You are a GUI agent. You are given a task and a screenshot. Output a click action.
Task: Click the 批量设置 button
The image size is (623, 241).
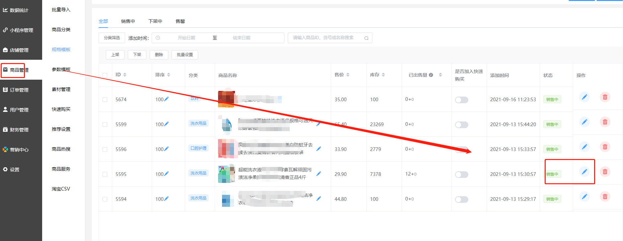coord(185,55)
